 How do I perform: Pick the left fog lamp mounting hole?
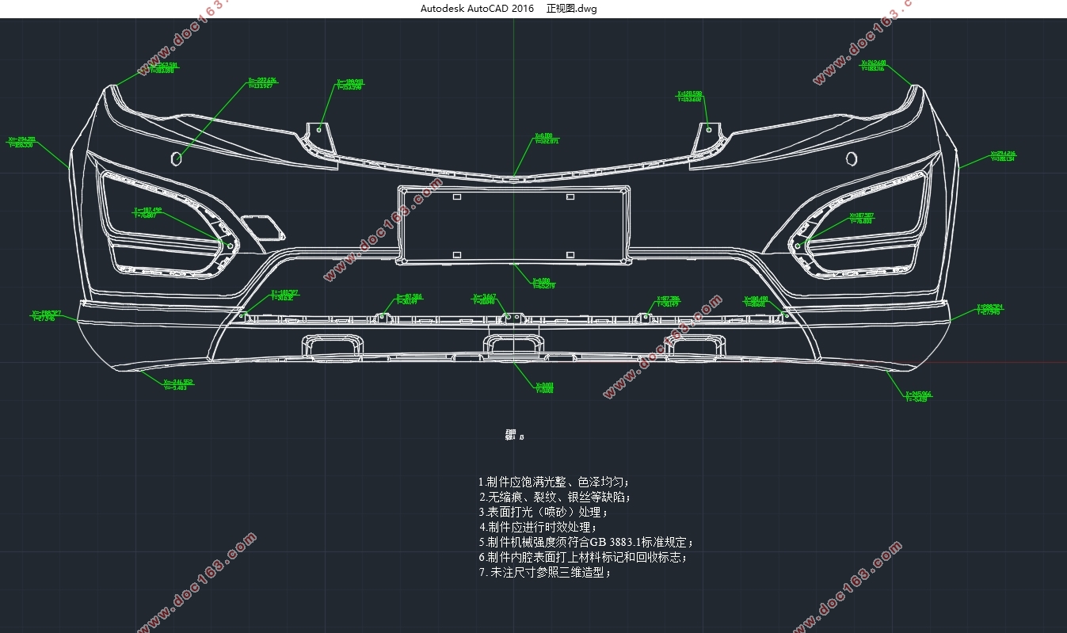[x=230, y=246]
